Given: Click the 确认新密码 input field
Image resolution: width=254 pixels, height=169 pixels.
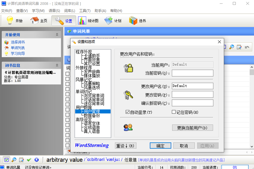Looking at the screenshot, I should point(192,103).
